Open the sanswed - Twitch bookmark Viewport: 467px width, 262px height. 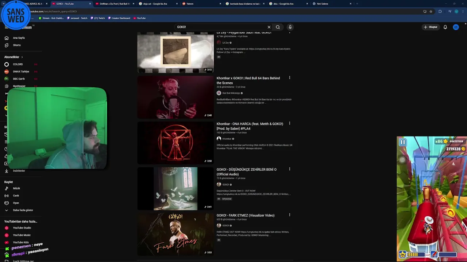click(x=77, y=18)
